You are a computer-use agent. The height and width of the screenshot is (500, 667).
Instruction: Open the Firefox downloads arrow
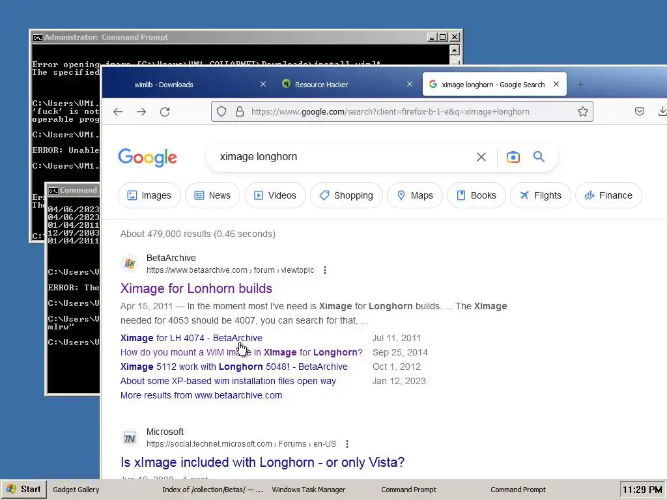[x=662, y=111]
